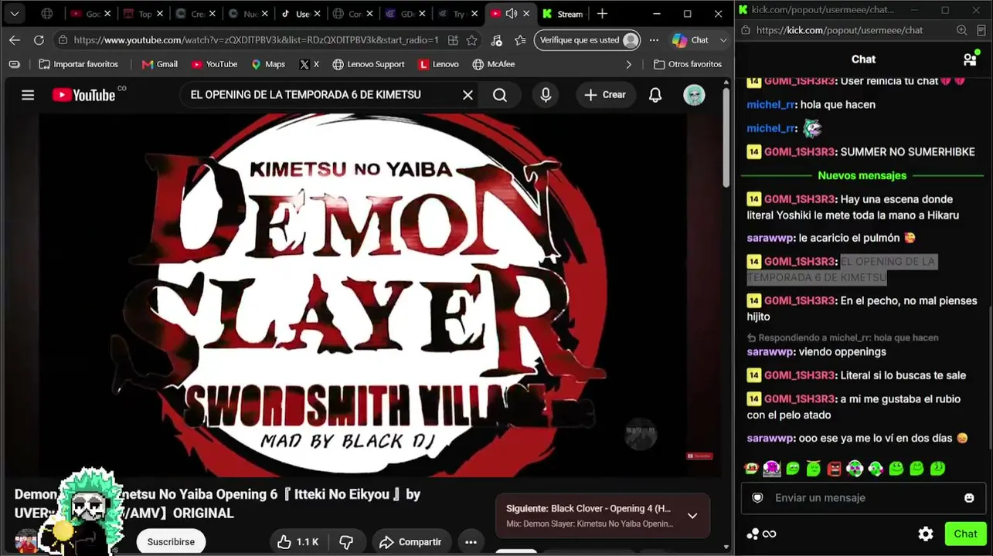
Task: Click the Enviar un mensaje chat field
Action: tap(864, 498)
